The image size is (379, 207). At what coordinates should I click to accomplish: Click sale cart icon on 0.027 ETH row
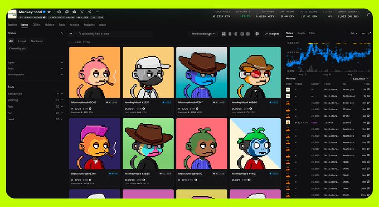click(368, 123)
